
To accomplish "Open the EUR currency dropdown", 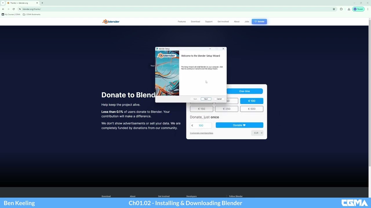I will point(257,133).
